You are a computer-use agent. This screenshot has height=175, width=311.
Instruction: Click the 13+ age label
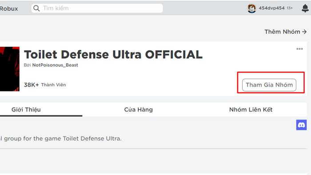[x=290, y=8]
